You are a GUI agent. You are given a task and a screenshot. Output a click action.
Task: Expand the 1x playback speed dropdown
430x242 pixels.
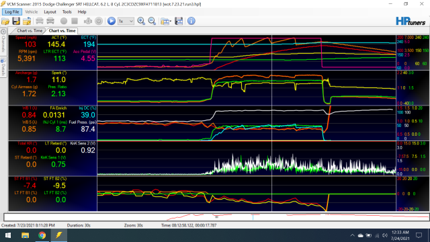coord(126,21)
